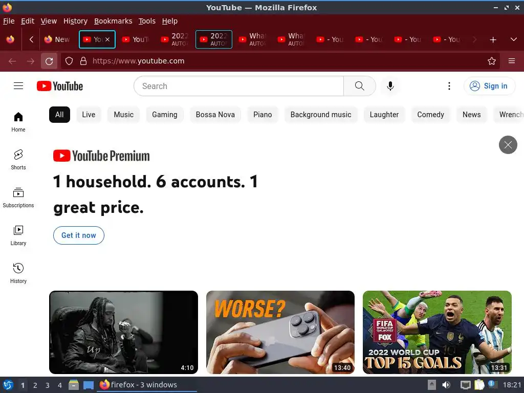This screenshot has height=393, width=524.
Task: Open the YouTube hamburger guide menu
Action: point(18,86)
